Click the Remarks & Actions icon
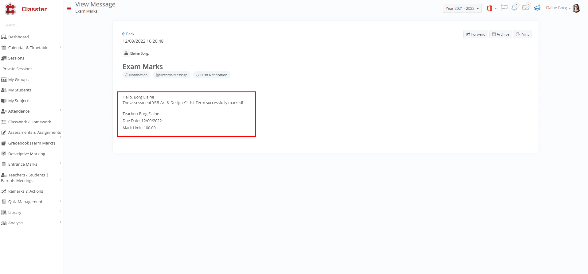 [4, 191]
